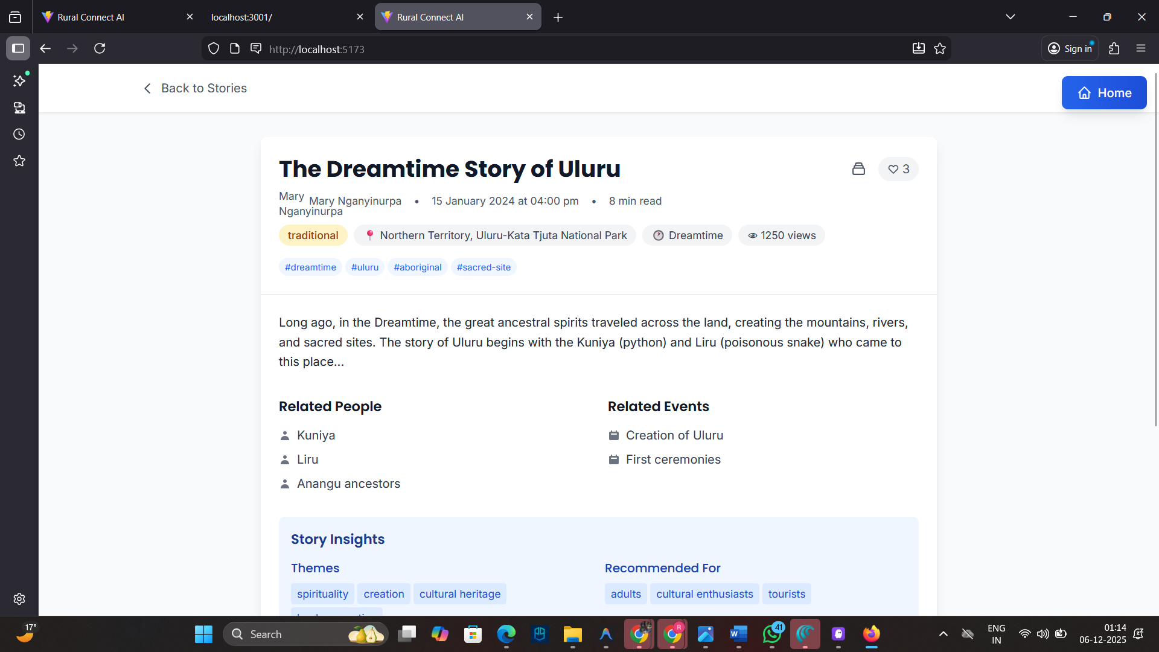Open the history clock sidebar icon
Image resolution: width=1159 pixels, height=652 pixels.
19,134
